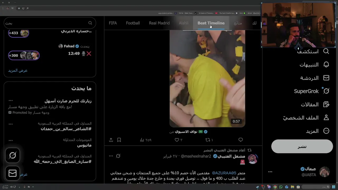Screen dimensions: 338x190
Task: Open options for #الشاعر_سالم_بن_حمدان trend
Action: pos(11,124)
